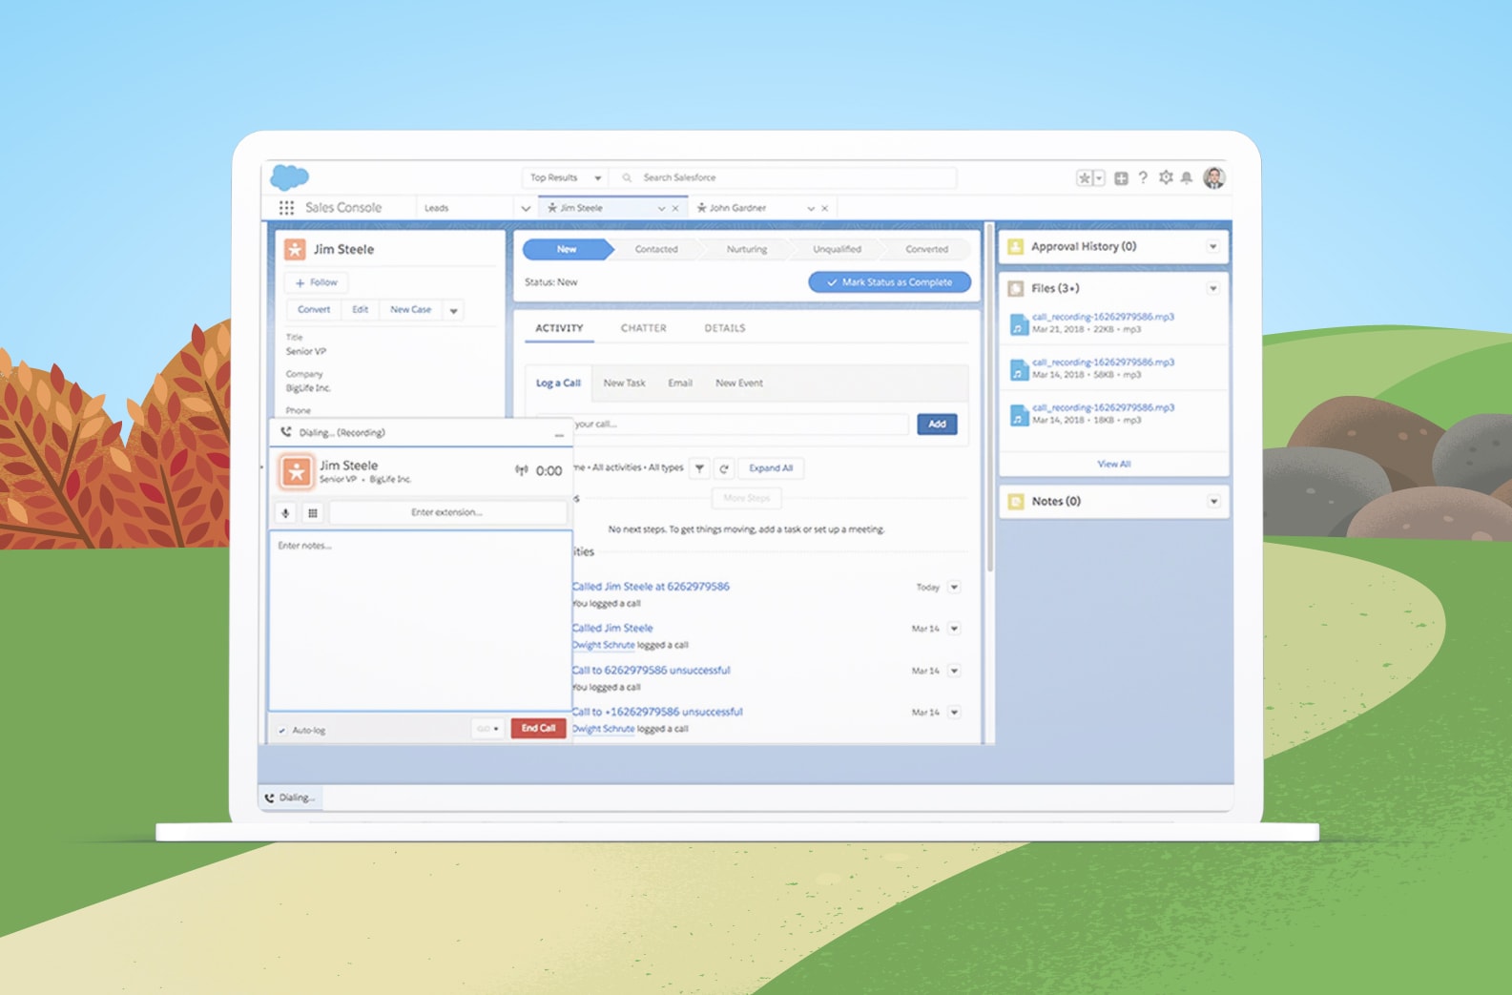Viewport: 1512px width, 995px height.
Task: Open the dial keypad icon
Action: pos(312,513)
